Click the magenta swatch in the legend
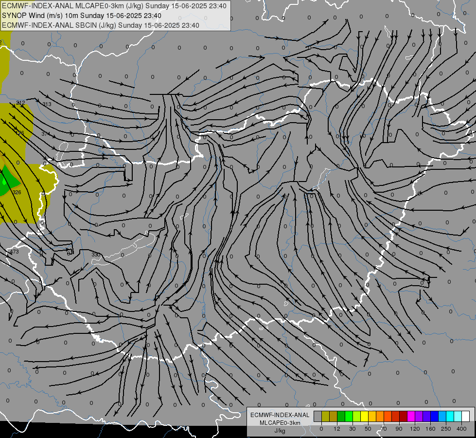This screenshot has width=476, height=438. coord(411,416)
